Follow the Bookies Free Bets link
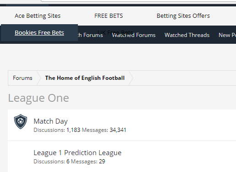Viewport: 236px width, 172px height. click(x=39, y=32)
